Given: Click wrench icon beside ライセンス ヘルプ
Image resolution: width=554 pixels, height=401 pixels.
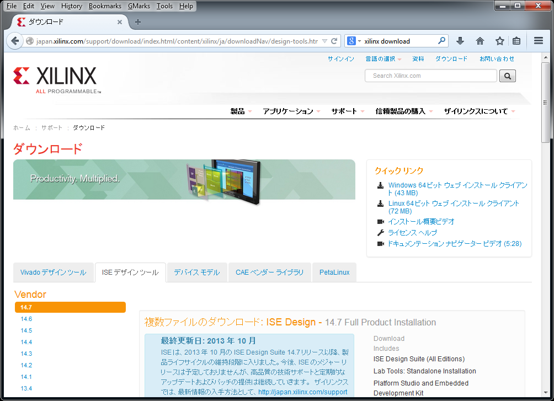Looking at the screenshot, I should click(x=381, y=232).
